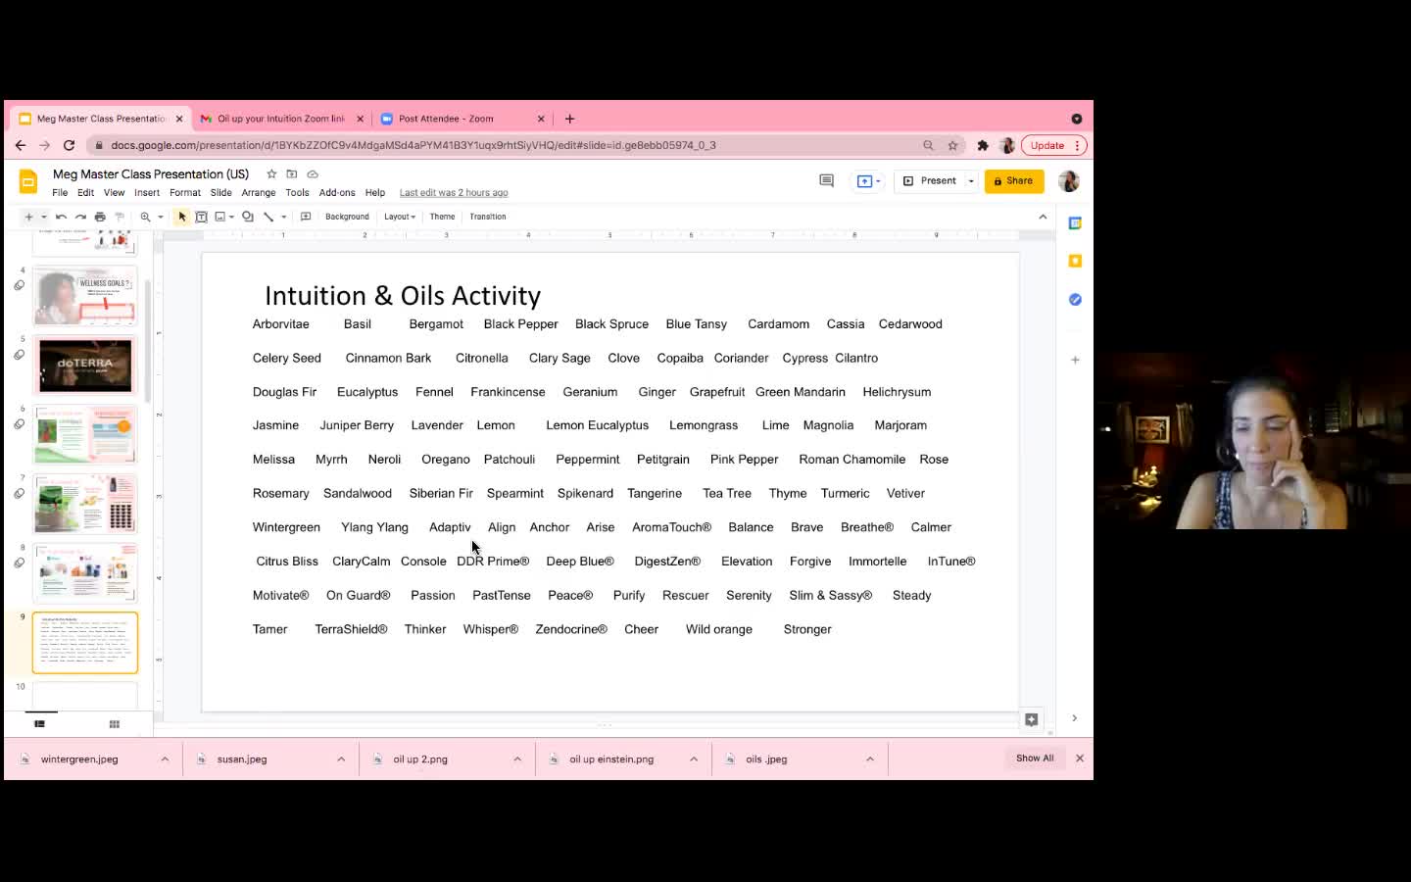Switch to grid view icon
Viewport: 1411px width, 882px height.
point(114,724)
